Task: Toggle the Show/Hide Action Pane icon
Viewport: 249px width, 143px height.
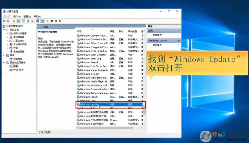Action: click(x=42, y=21)
